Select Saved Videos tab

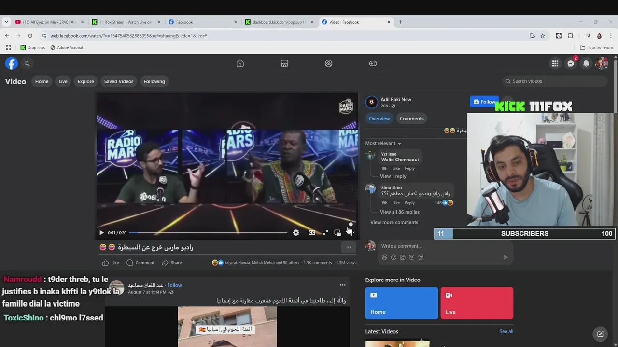(119, 81)
